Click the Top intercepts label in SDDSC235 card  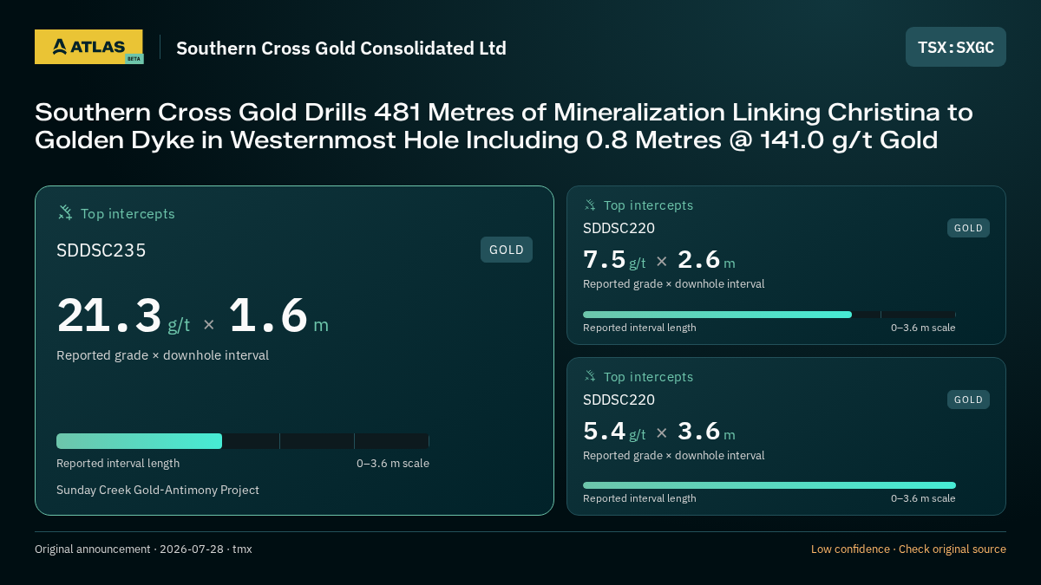click(x=128, y=213)
